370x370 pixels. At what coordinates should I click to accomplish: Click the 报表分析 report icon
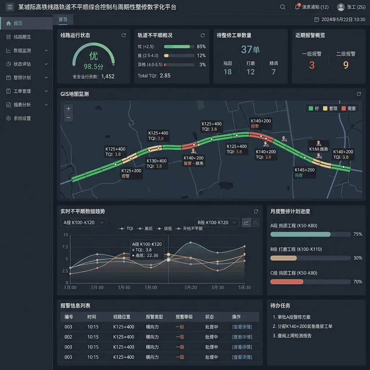point(9,105)
